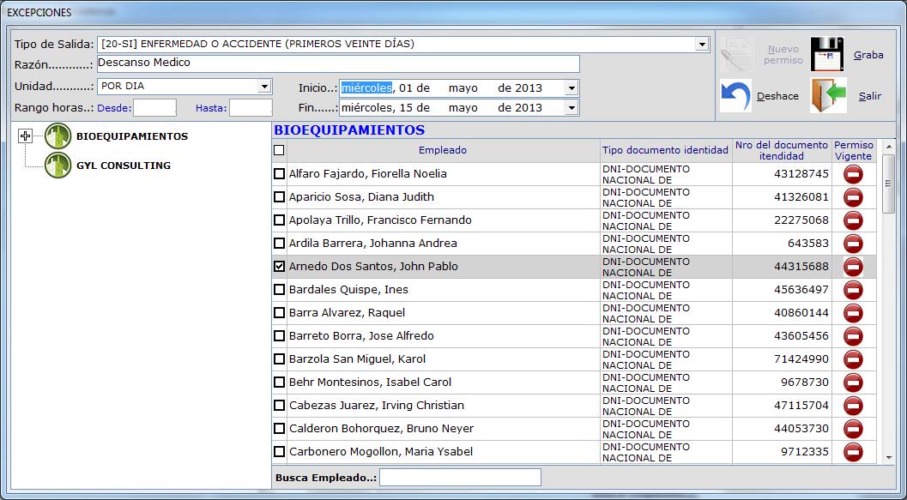Click permiso vigente icon for Alfaro Fajardo
Screen dimensions: 907x500
(x=853, y=174)
